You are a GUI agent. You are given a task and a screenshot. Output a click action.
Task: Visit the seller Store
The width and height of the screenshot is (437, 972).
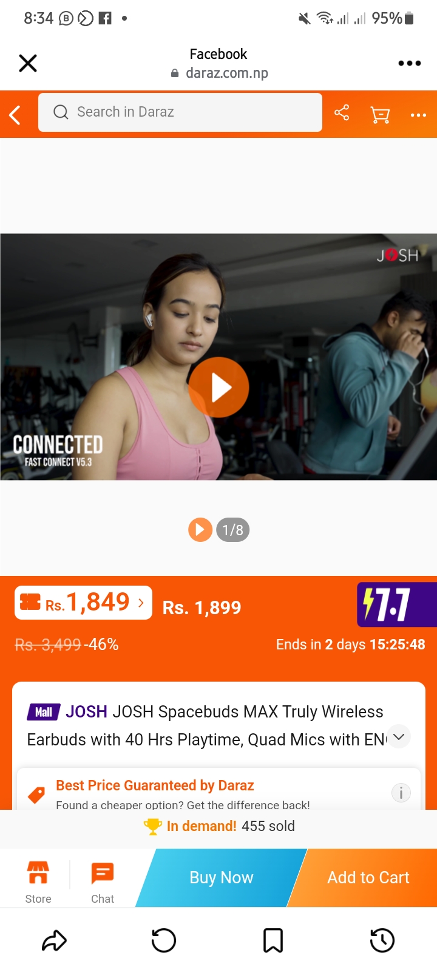pos(38,882)
